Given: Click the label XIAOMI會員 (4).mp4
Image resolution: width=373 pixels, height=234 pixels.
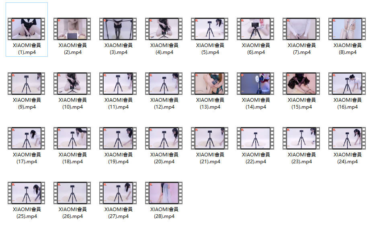Looking at the screenshot, I should pos(164,49).
